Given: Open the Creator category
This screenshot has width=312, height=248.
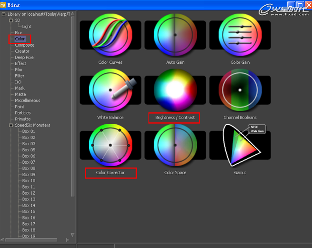Looking at the screenshot, I should pos(22,51).
